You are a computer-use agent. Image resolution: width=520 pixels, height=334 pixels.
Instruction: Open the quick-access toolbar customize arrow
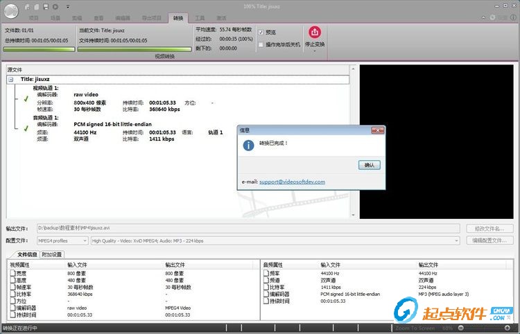tap(68, 7)
